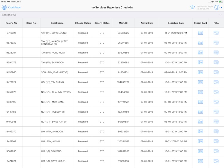224x168 pixels.
Task: Open Regist. Card for NG ROBSON
Action: coord(200,112)
